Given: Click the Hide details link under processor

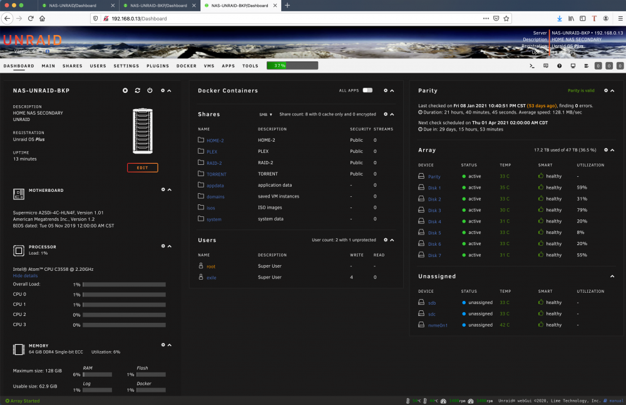Looking at the screenshot, I should coord(25,276).
